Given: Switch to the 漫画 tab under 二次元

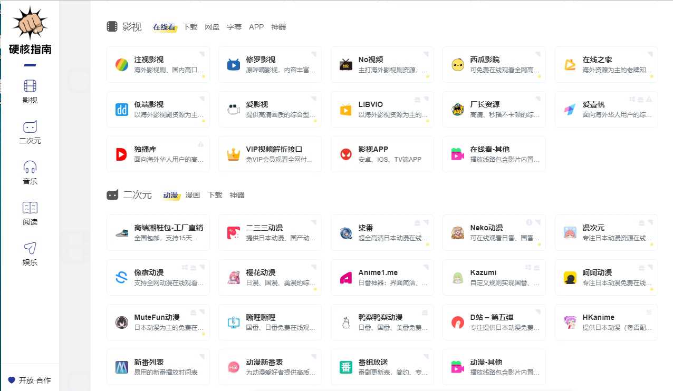Looking at the screenshot, I should (194, 194).
